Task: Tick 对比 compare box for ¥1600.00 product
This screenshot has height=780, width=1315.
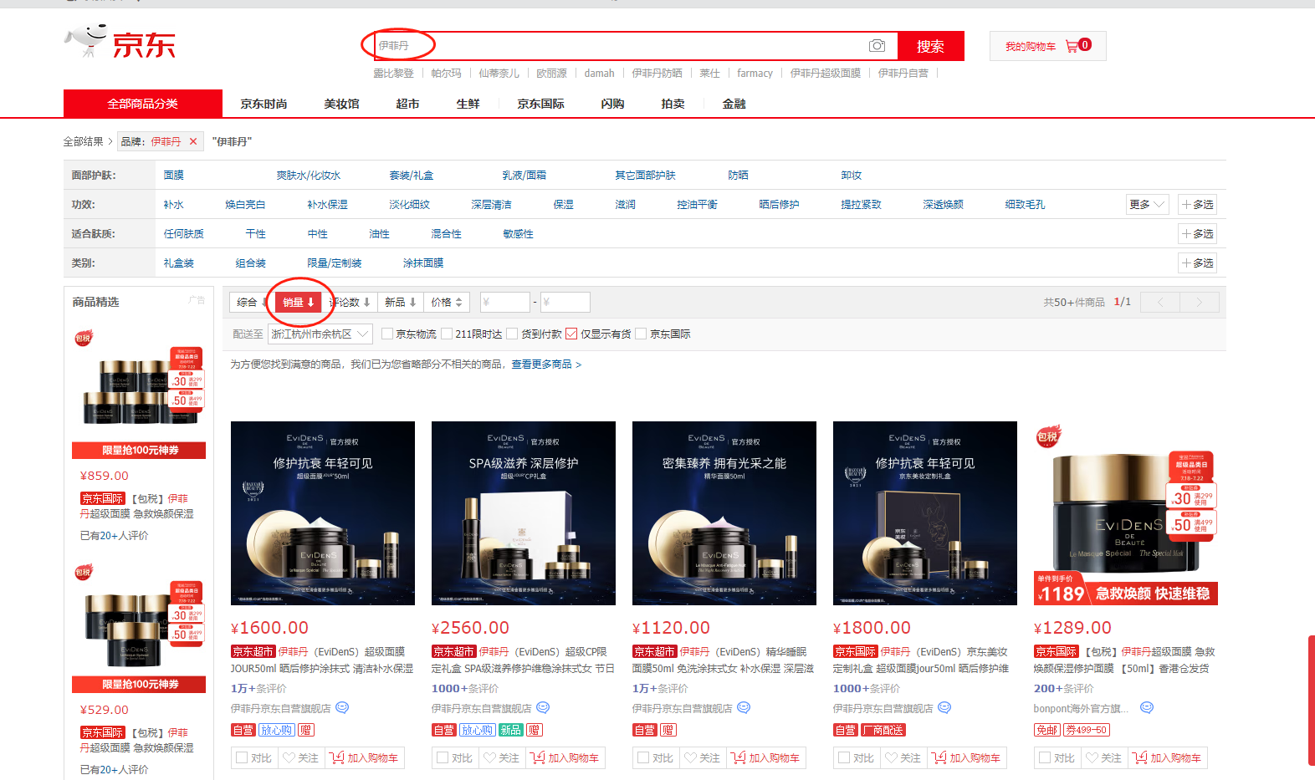Action: 242,758
